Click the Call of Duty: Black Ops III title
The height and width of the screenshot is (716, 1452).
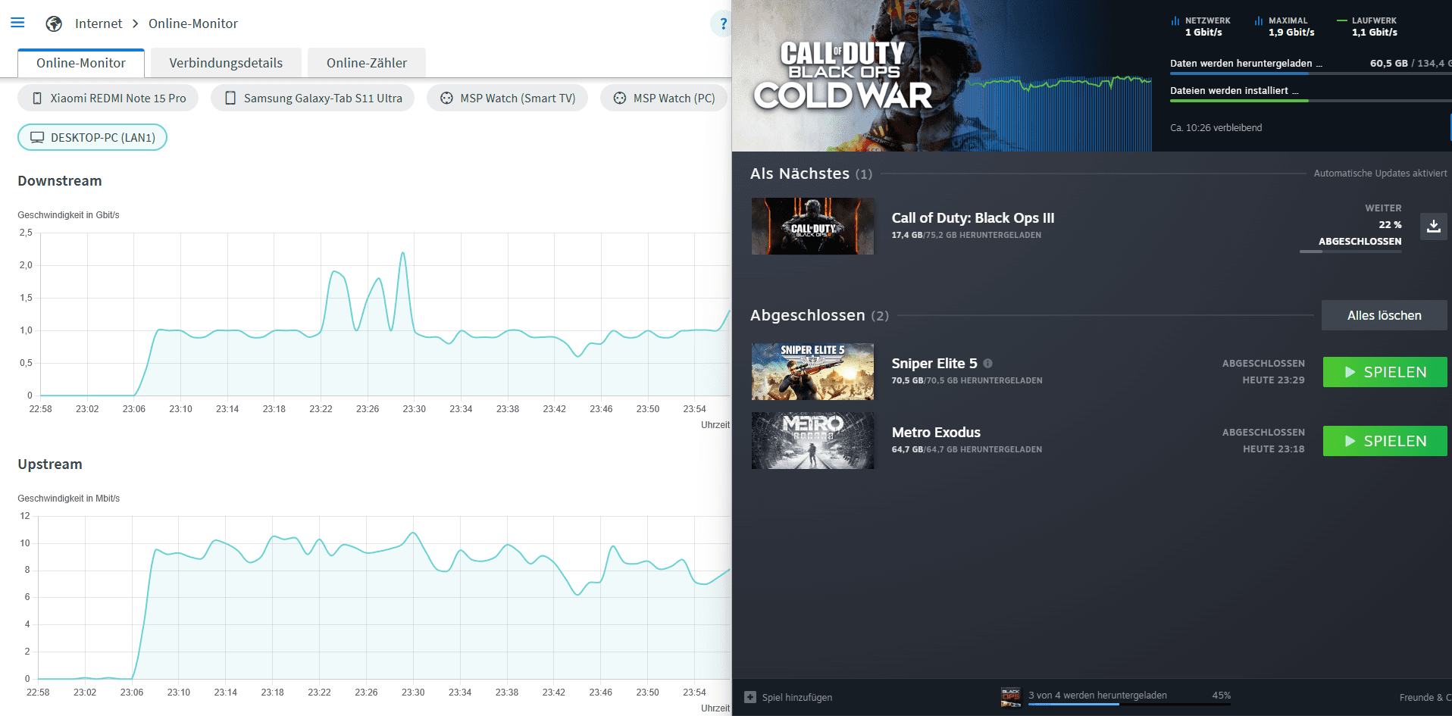[x=973, y=218]
